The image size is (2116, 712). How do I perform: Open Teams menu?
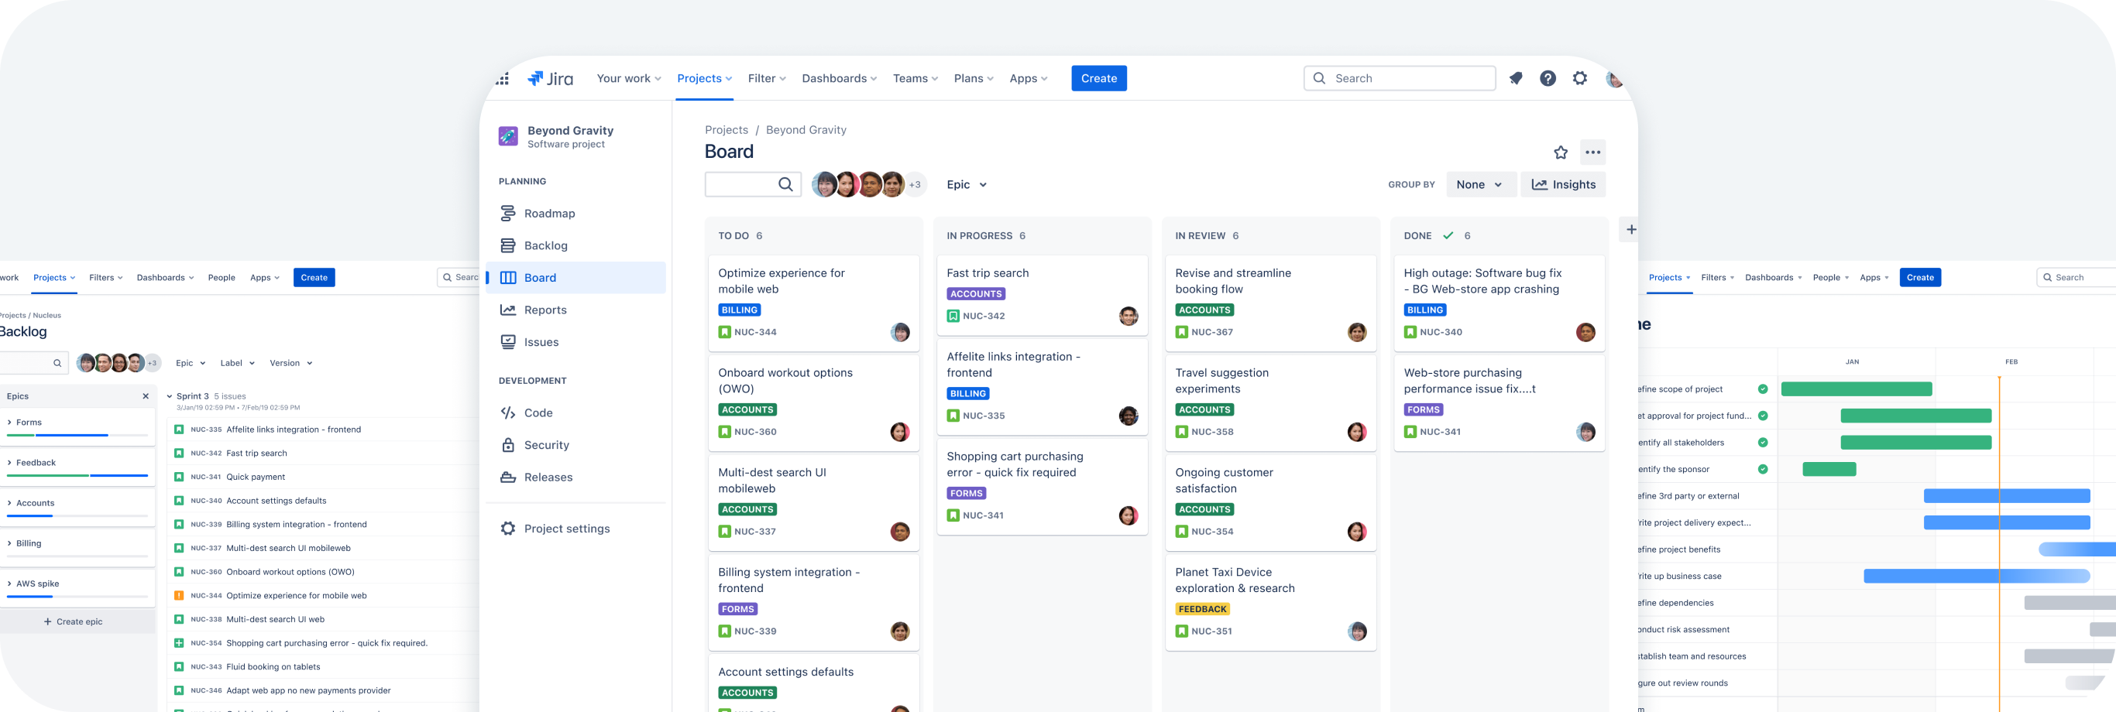tap(915, 78)
